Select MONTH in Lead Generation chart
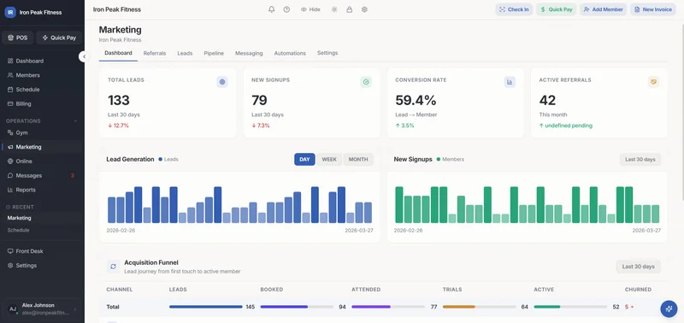684x323 pixels. coord(358,160)
